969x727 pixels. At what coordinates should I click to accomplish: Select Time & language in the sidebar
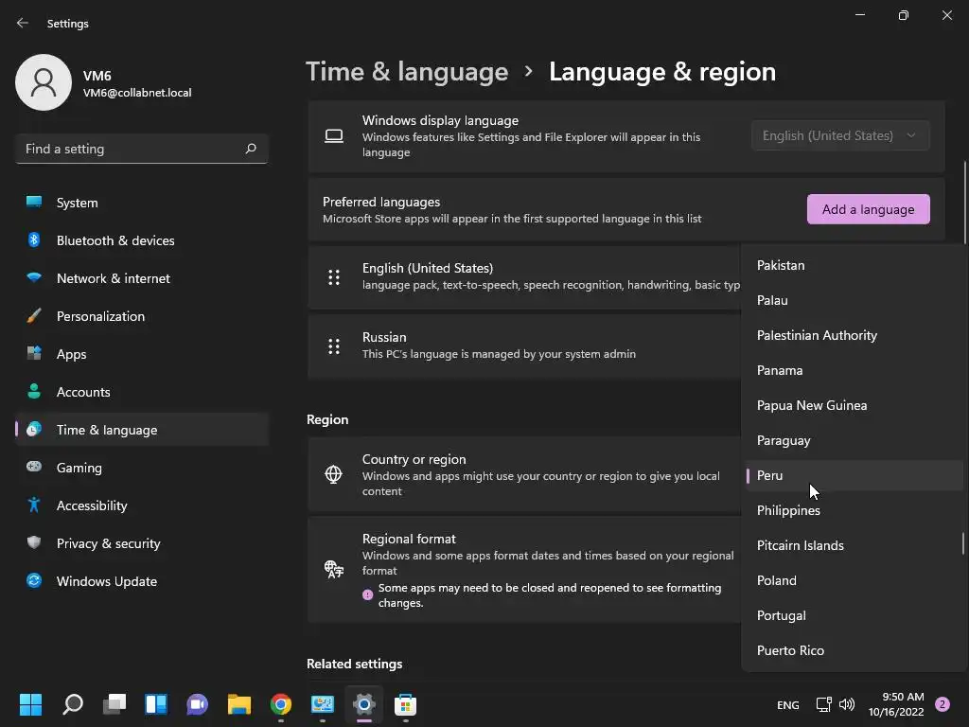pos(142,430)
